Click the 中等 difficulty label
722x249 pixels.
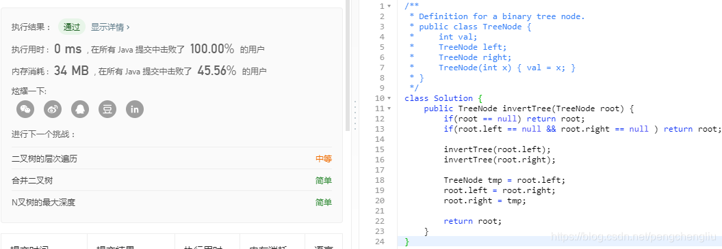point(324,159)
